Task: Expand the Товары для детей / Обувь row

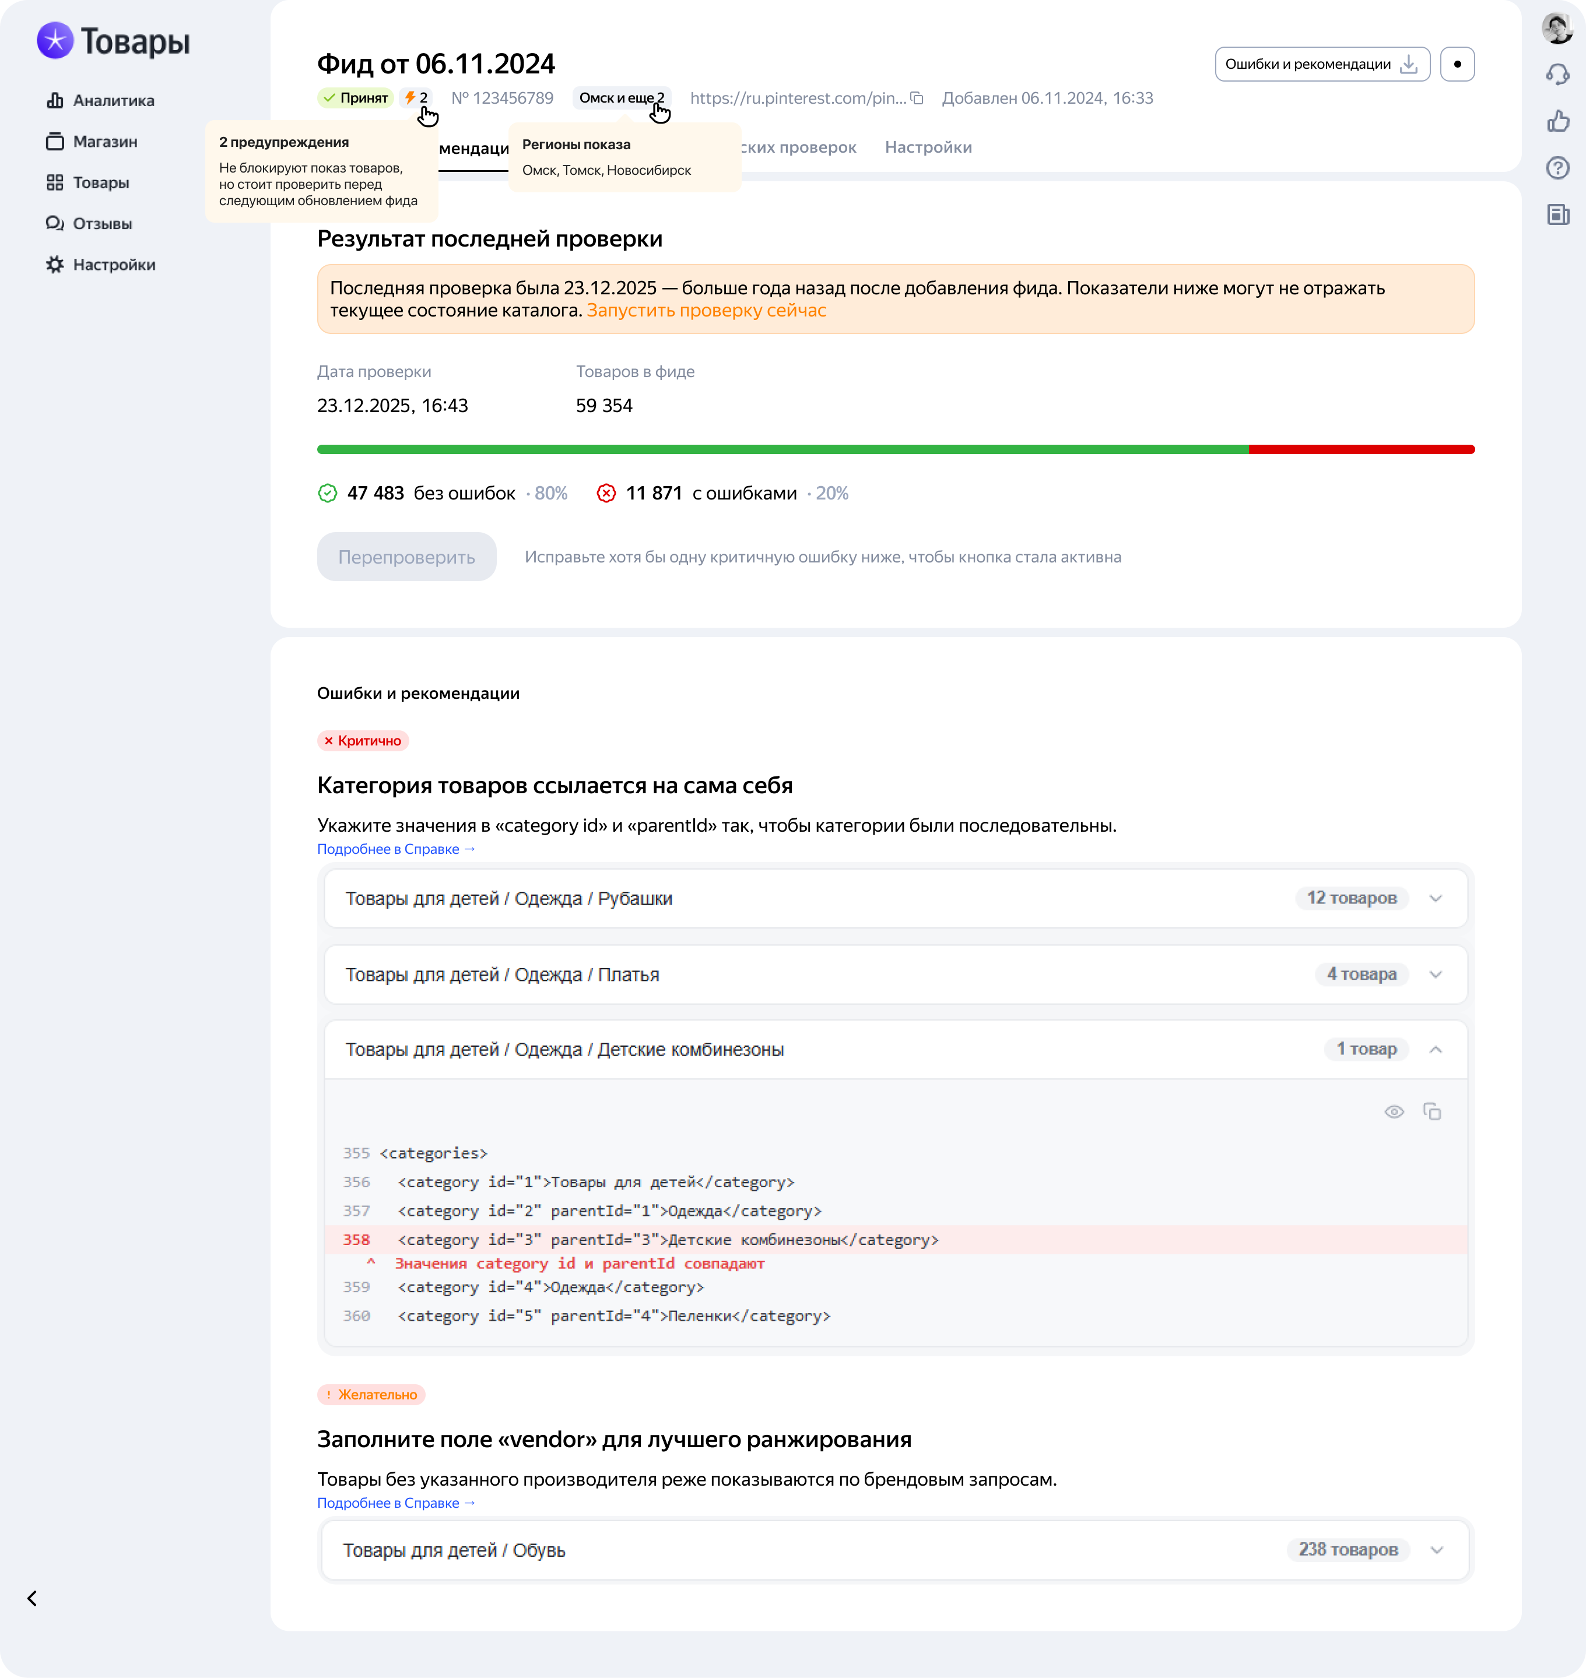Action: tap(896, 1550)
